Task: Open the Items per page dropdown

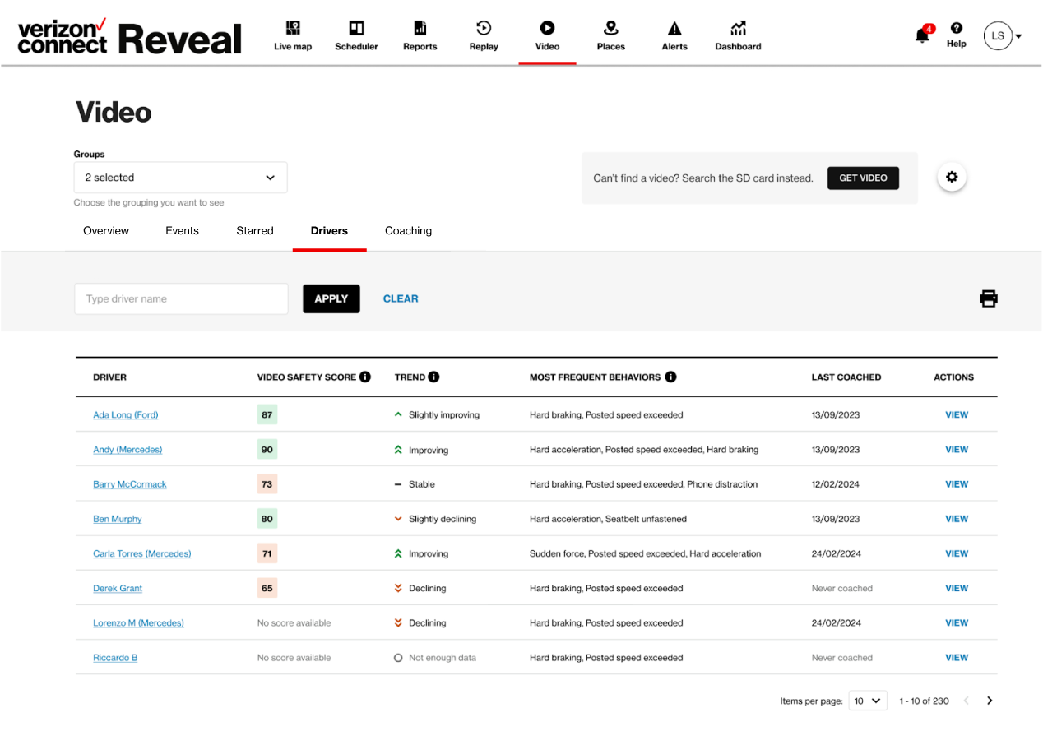Action: coord(867,701)
